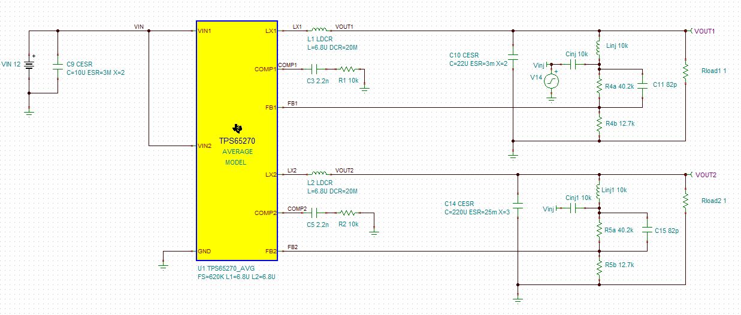Screen dimensions: 741x315
Task: Click capacitor C15 symbol
Action: pyautogui.click(x=648, y=228)
